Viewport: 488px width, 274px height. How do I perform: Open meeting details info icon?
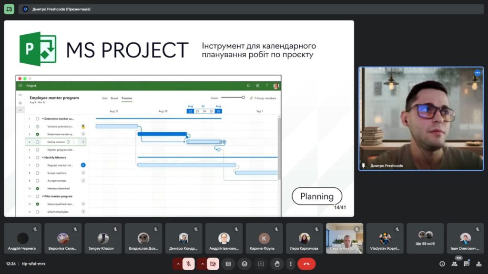pos(442,264)
